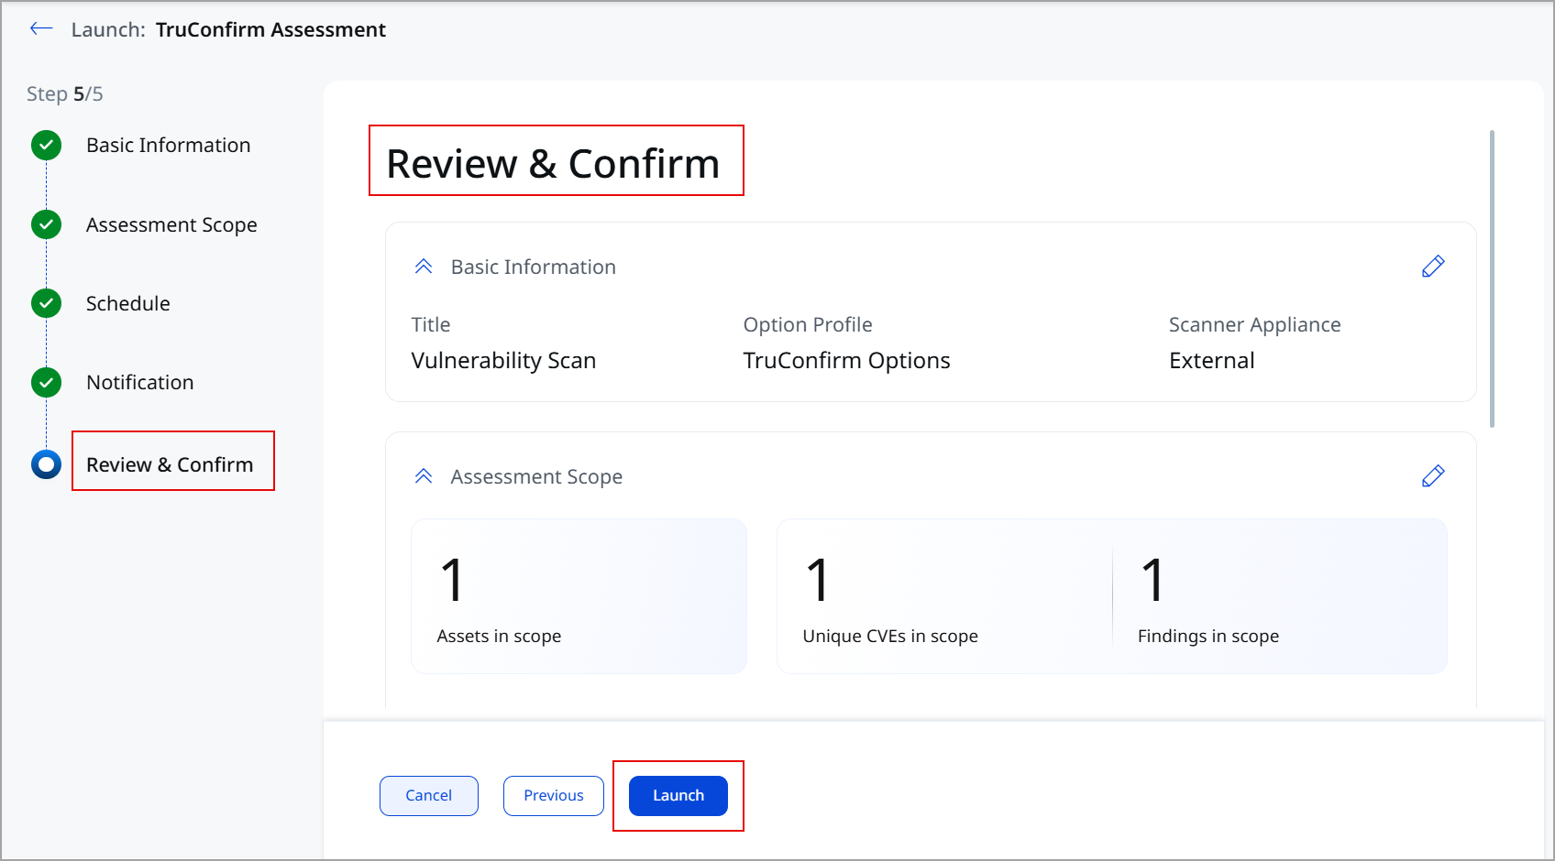
Task: Click the 'Unique CVEs in scope' count
Action: pyautogui.click(x=819, y=580)
